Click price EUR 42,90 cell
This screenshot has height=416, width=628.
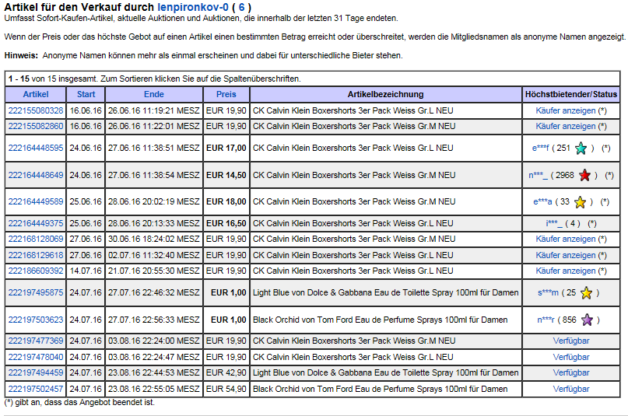(x=226, y=372)
